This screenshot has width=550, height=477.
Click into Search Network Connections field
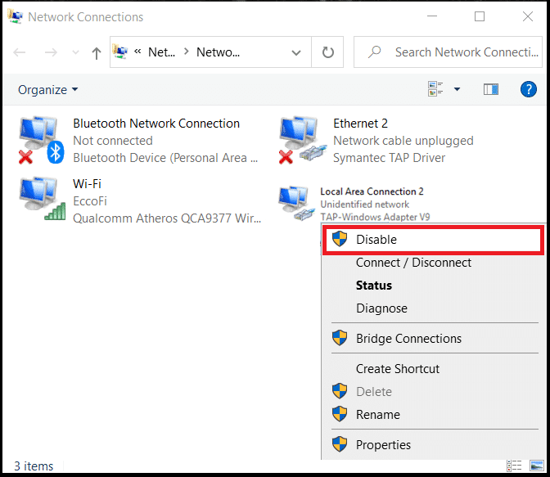pos(448,52)
